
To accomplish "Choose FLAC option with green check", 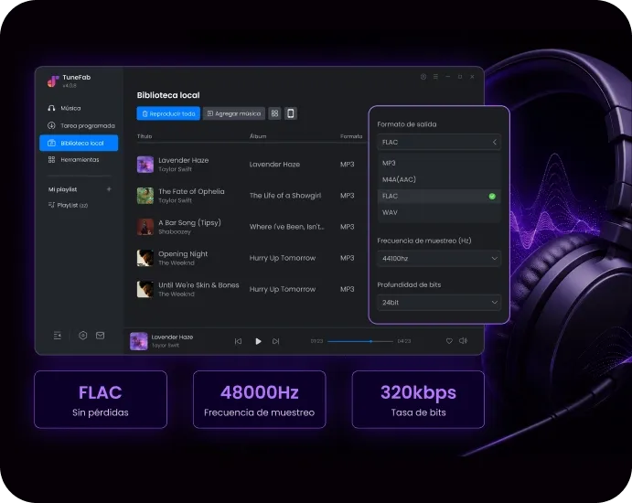I will 439,197.
